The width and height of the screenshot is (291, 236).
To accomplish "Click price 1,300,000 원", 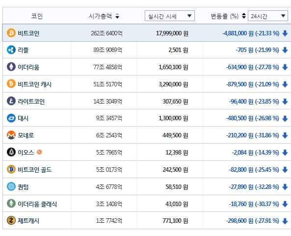I will click(173, 118).
